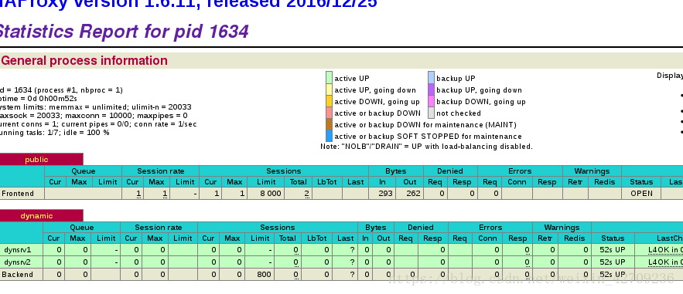683x294 pixels.
Task: Click the Denied header in dynamic table
Action: coord(421,228)
